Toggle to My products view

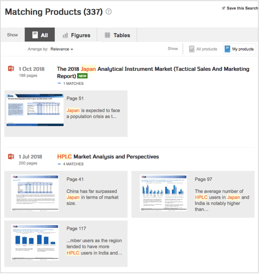(x=239, y=49)
